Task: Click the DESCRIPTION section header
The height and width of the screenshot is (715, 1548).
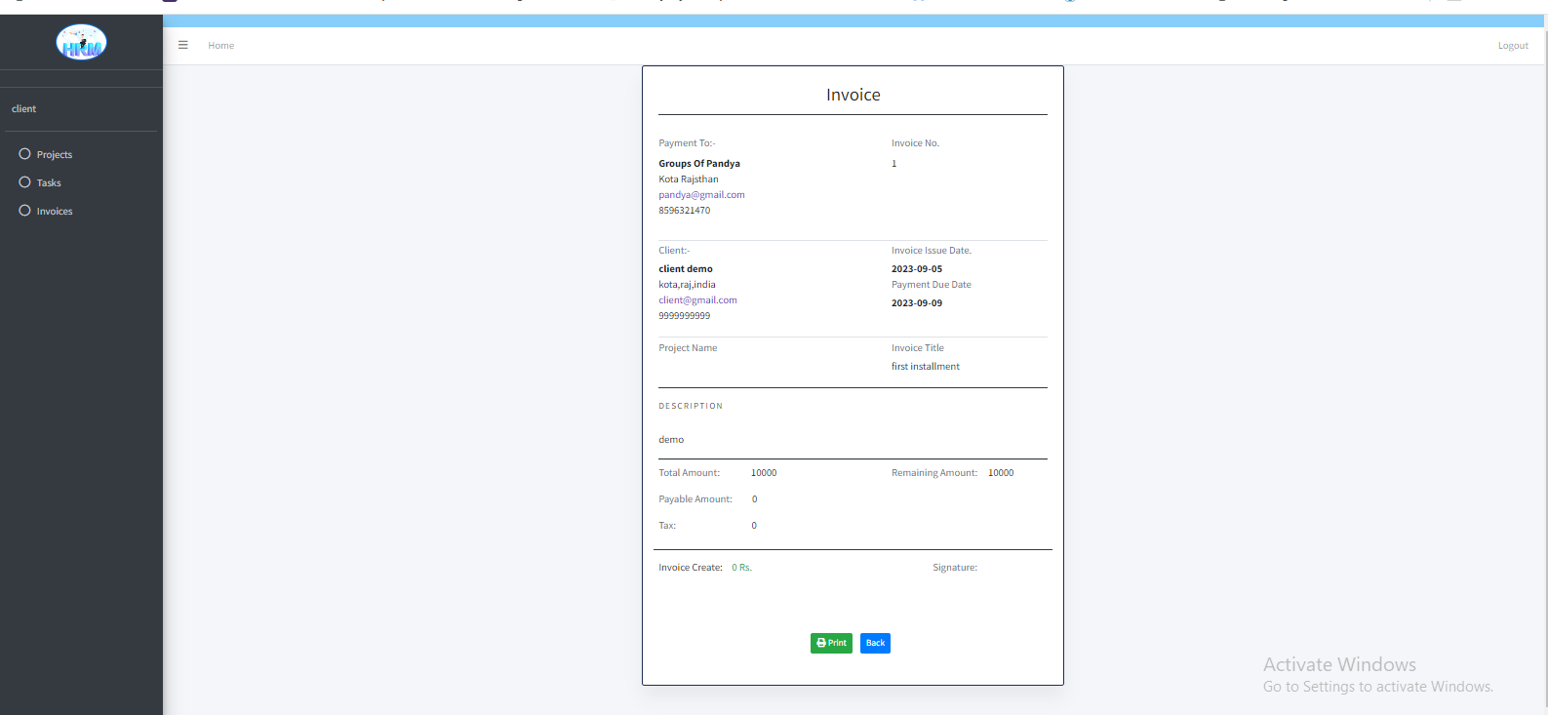Action: click(x=691, y=406)
